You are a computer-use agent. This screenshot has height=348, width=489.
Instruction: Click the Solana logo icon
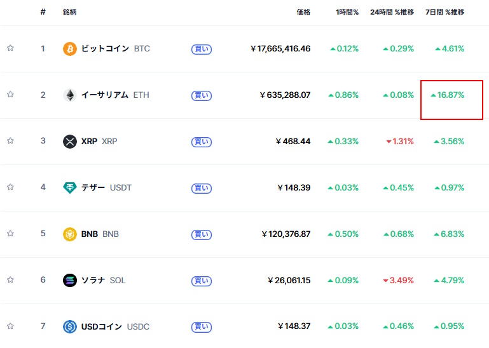(70, 280)
